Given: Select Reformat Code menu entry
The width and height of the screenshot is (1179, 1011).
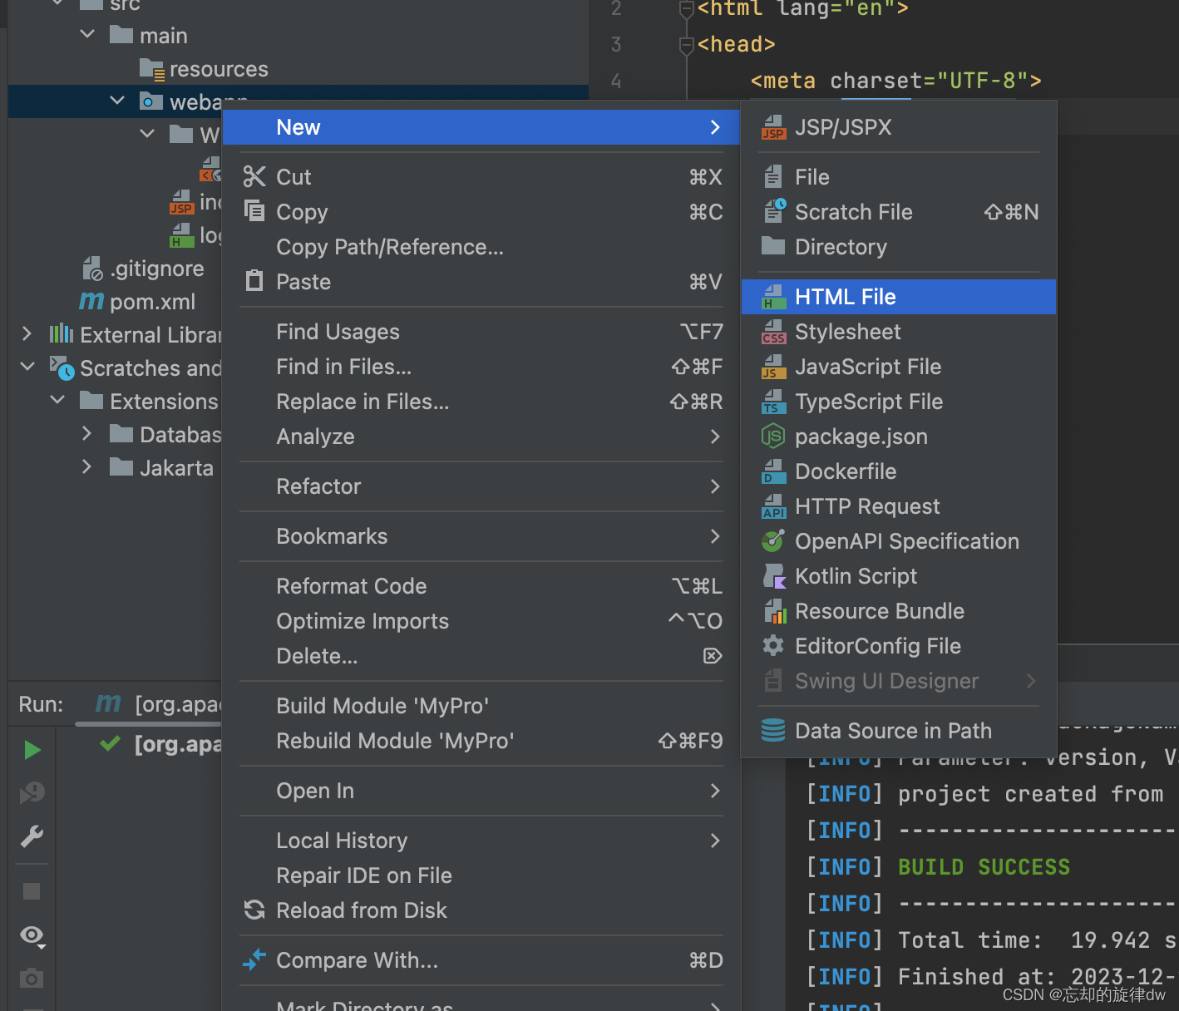Looking at the screenshot, I should pyautogui.click(x=481, y=586).
